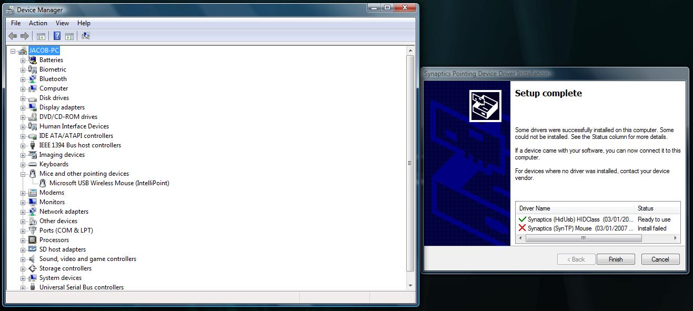Image resolution: width=693 pixels, height=311 pixels.
Task: Click the JACOB-PC computer root icon
Action: 23,51
